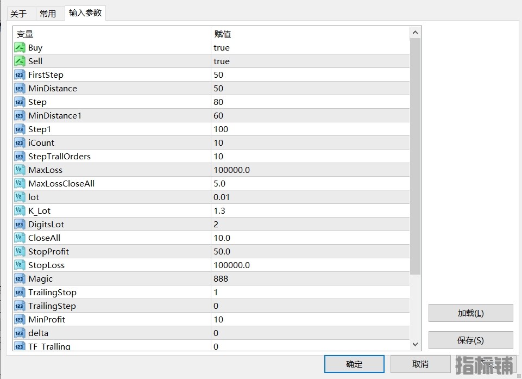Click the double icon beside lot

tap(20, 197)
